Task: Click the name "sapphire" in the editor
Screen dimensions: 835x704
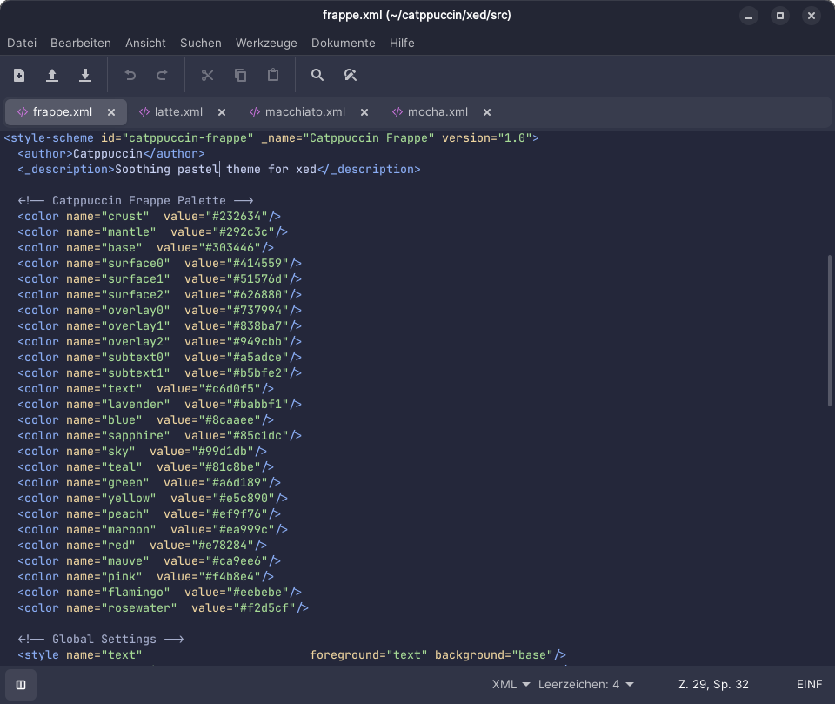Action: pos(136,436)
